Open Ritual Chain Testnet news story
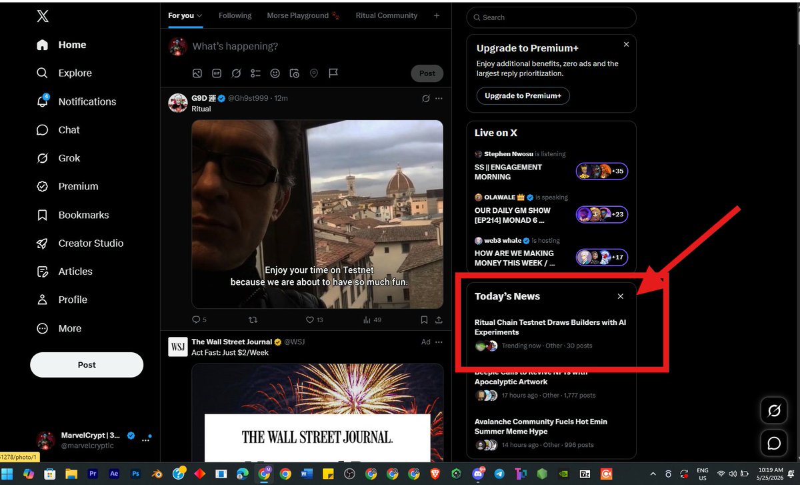The image size is (800, 485). coord(551,334)
